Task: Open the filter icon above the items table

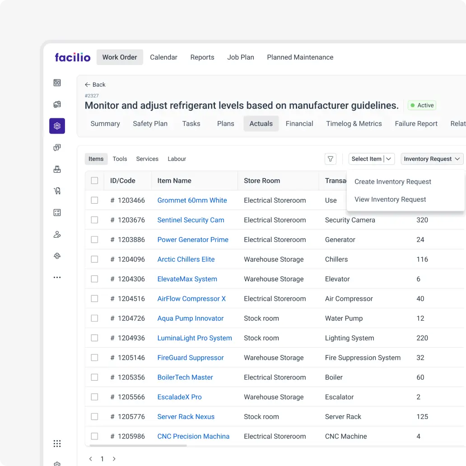Action: click(x=330, y=159)
